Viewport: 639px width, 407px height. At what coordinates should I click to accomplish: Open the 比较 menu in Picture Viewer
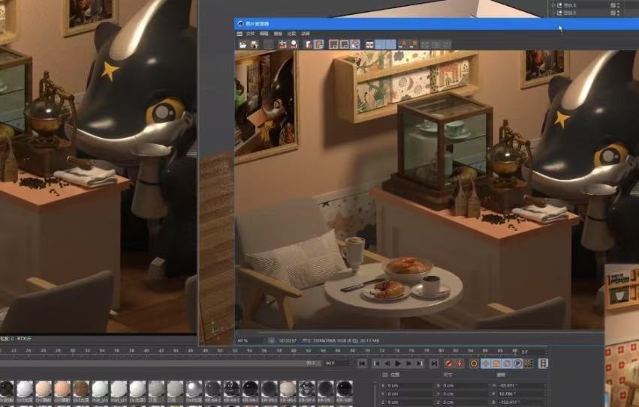point(291,34)
